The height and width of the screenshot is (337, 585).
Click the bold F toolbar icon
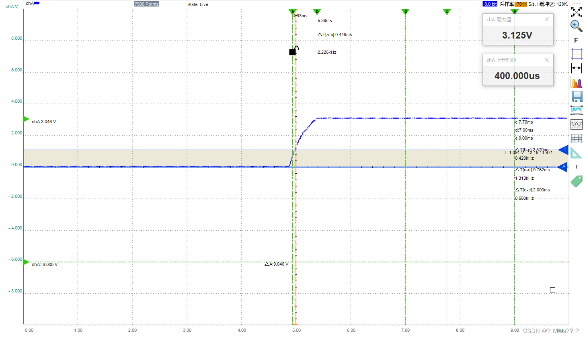pyautogui.click(x=576, y=40)
